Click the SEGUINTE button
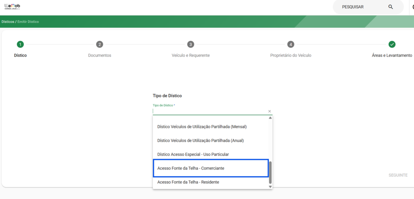The width and height of the screenshot is (414, 199). click(x=398, y=175)
